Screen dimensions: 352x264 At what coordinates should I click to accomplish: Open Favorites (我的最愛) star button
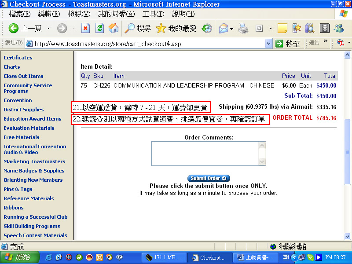(176, 29)
